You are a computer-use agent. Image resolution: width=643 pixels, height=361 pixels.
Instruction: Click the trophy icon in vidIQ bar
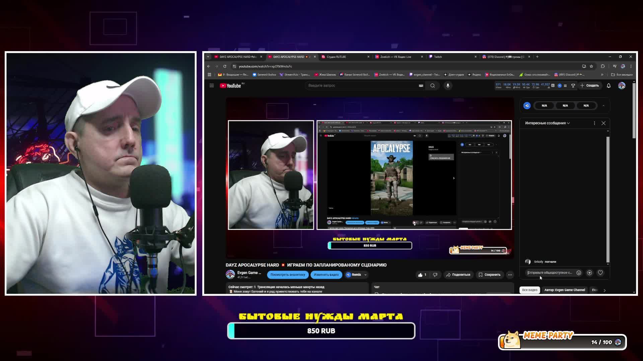tap(573, 86)
